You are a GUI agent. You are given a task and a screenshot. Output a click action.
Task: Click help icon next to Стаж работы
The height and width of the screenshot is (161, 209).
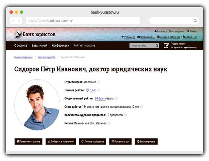(x=142, y=107)
